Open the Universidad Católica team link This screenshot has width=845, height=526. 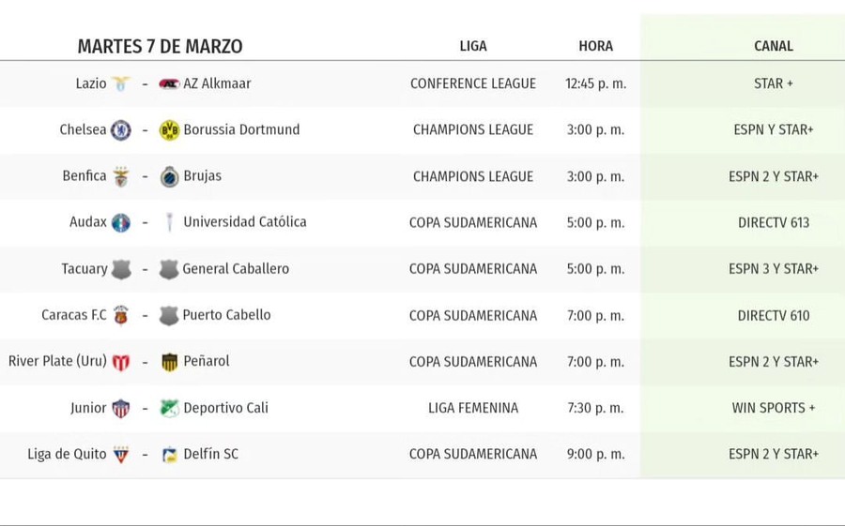pyautogui.click(x=245, y=222)
